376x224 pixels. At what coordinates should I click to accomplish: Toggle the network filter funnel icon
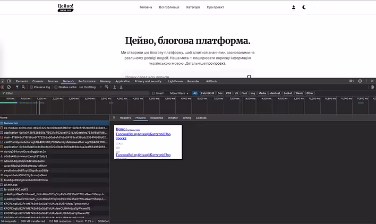click(x=17, y=87)
